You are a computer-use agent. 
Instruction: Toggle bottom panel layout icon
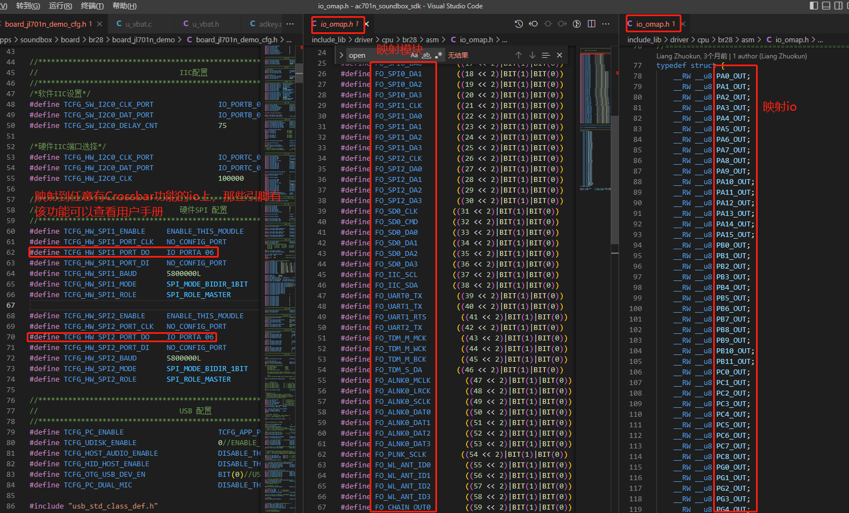click(x=826, y=6)
